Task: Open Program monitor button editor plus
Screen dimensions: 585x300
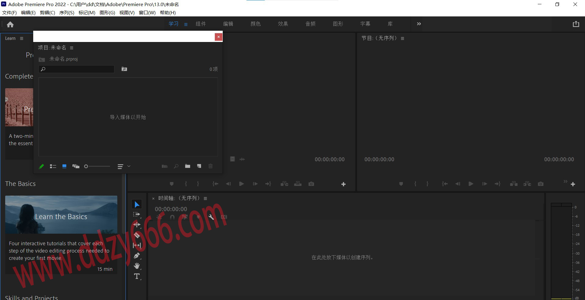Action: [573, 184]
